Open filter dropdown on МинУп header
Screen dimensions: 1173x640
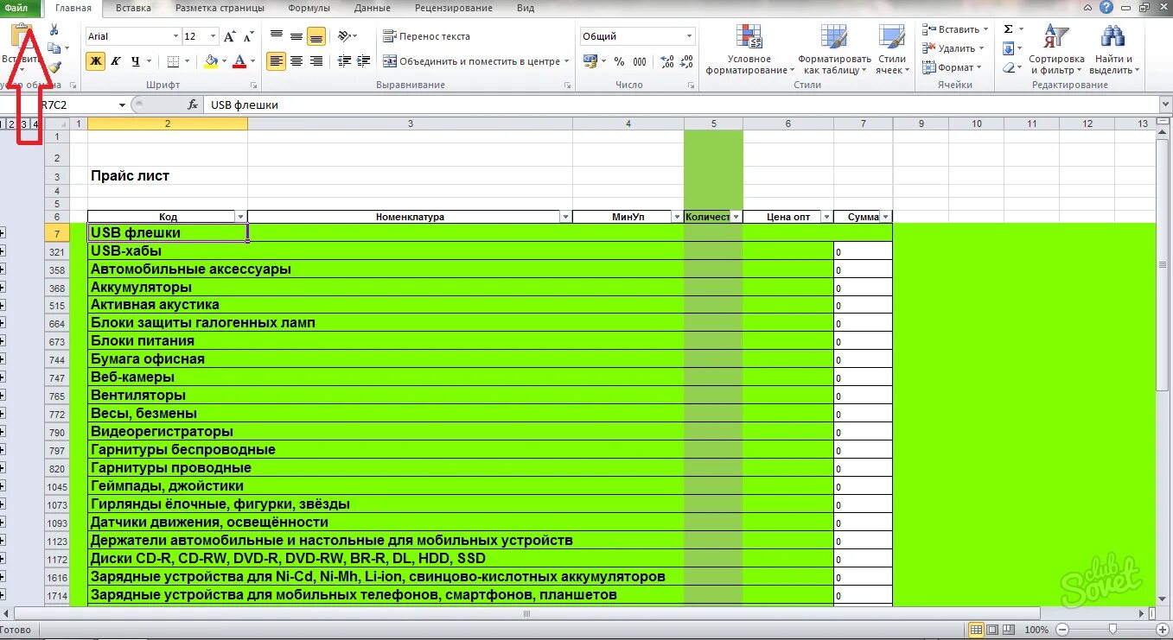tap(677, 217)
